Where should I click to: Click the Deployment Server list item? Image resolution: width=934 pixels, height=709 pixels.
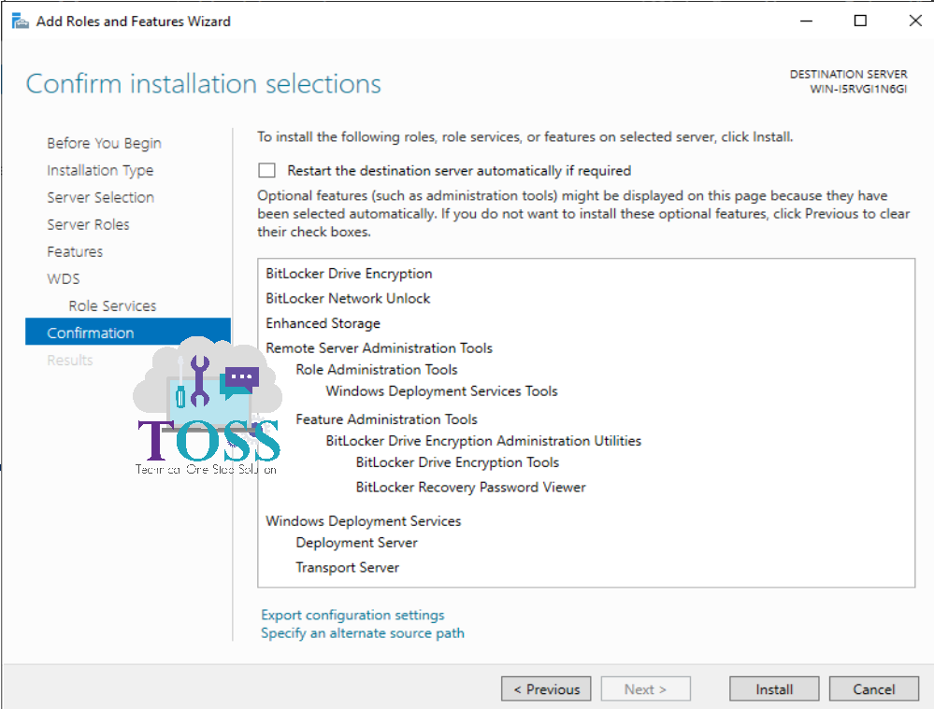click(x=356, y=542)
